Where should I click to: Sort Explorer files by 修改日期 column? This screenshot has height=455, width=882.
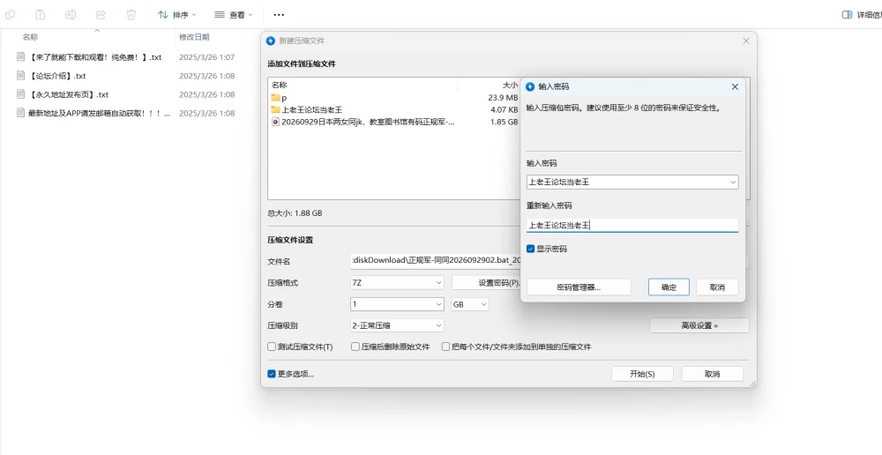(194, 37)
